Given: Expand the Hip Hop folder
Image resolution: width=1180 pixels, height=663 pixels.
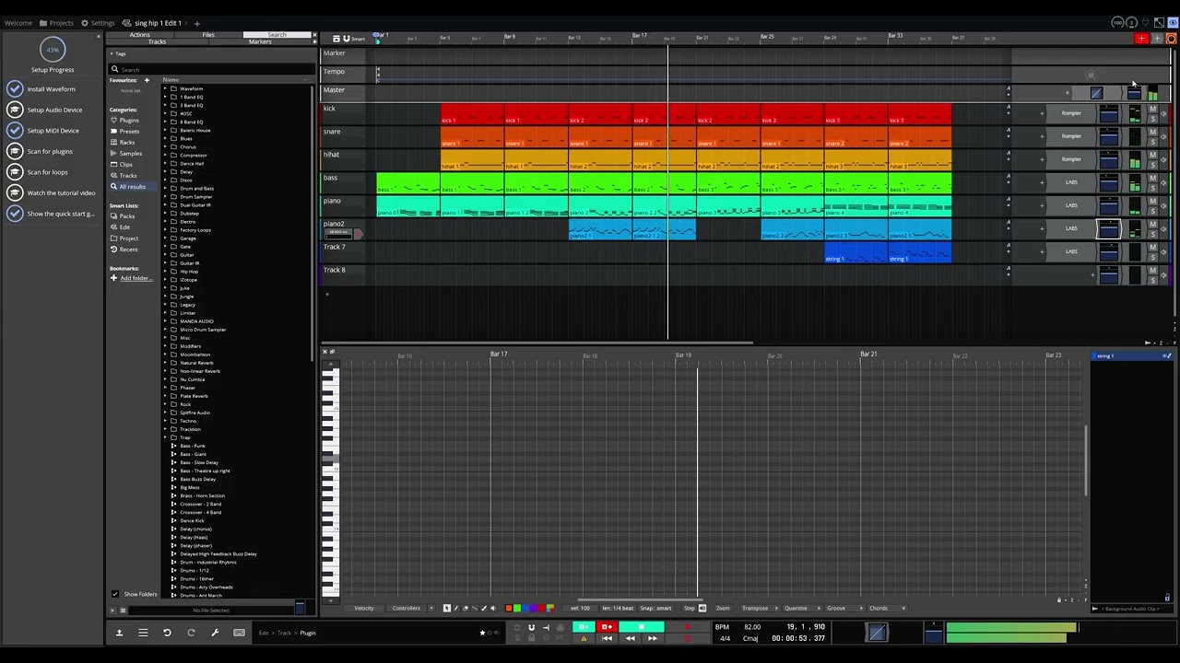Looking at the screenshot, I should (166, 272).
